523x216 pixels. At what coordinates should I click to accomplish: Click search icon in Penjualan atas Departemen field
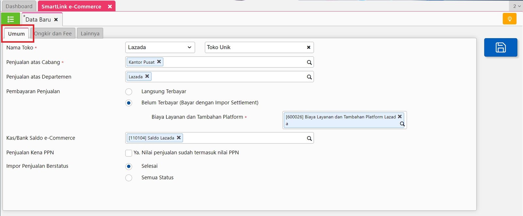(309, 77)
